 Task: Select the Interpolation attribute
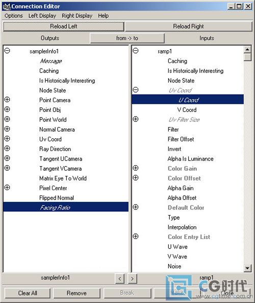tap(182, 227)
